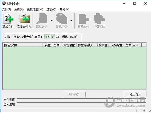Image resolution: width=151 pixels, height=113 pixels.
Task: Click the 全部进度 progress bar
Action: pyautogui.click(x=82, y=104)
